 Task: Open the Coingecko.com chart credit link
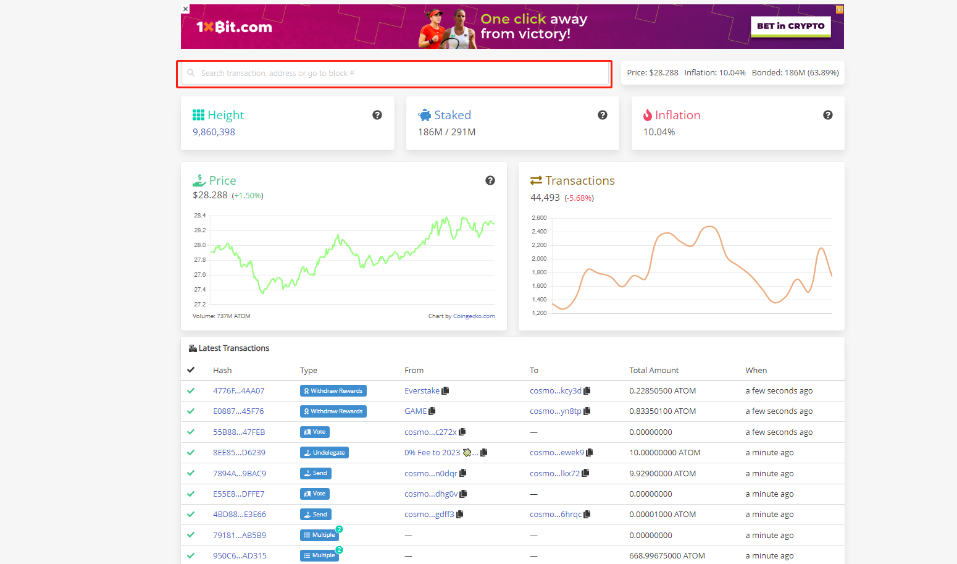click(x=474, y=316)
